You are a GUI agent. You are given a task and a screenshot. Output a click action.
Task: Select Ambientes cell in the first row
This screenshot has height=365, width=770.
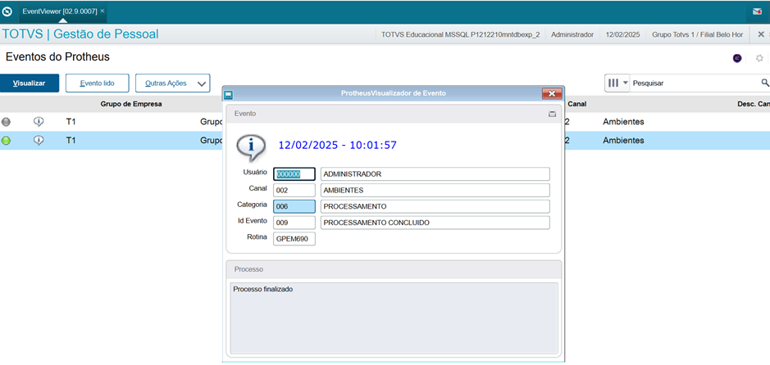623,121
